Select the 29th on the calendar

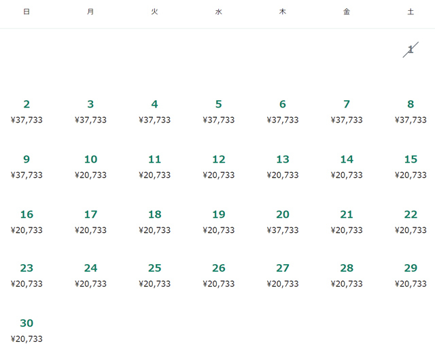[411, 275]
